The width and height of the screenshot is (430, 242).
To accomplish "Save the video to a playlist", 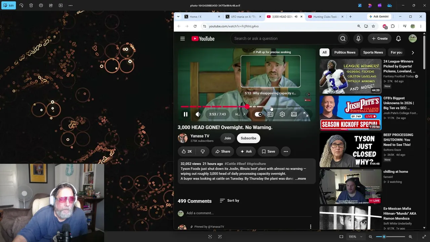I will (x=268, y=152).
